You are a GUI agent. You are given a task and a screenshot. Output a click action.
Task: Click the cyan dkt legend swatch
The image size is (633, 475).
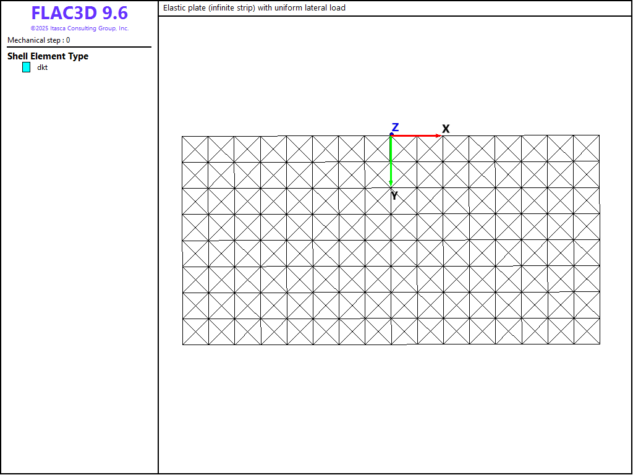coord(26,67)
